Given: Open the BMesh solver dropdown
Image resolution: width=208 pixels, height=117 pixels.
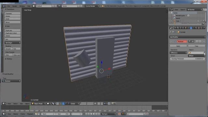Looking at the screenshot, I should point(196,56).
